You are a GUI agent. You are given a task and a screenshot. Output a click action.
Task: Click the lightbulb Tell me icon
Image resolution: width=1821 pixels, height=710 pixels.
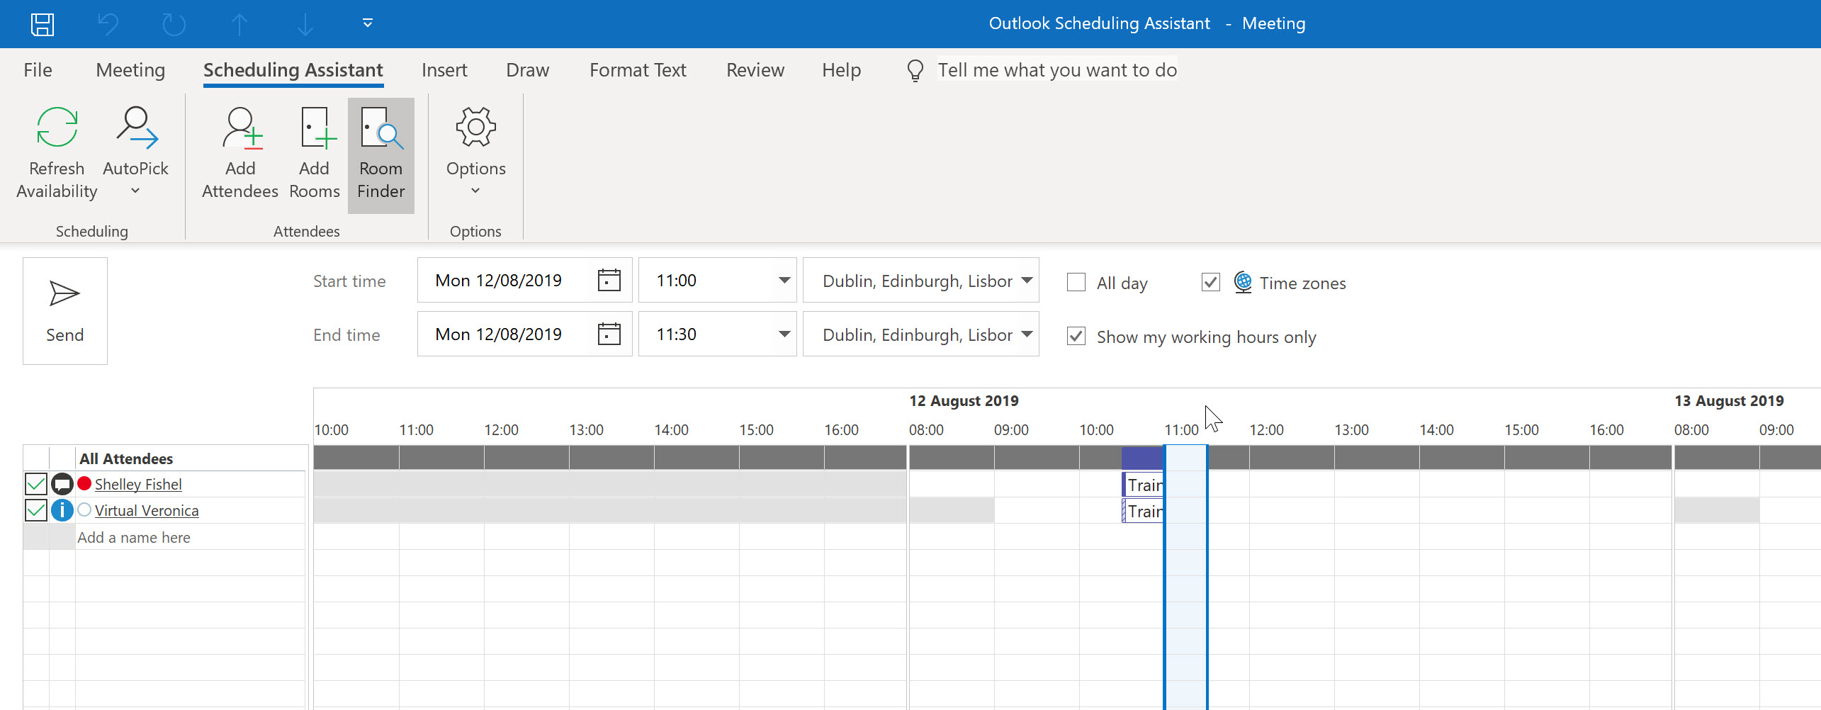click(915, 70)
